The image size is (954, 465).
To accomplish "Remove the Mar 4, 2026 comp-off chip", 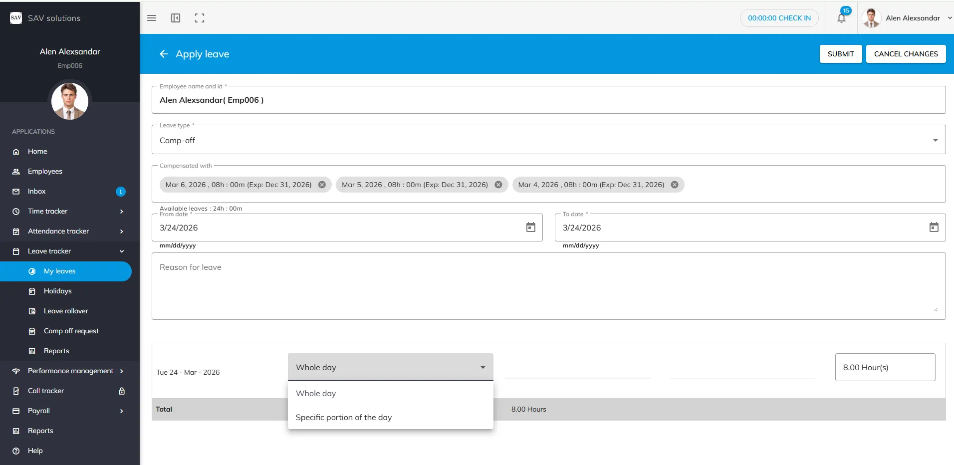I will (675, 185).
